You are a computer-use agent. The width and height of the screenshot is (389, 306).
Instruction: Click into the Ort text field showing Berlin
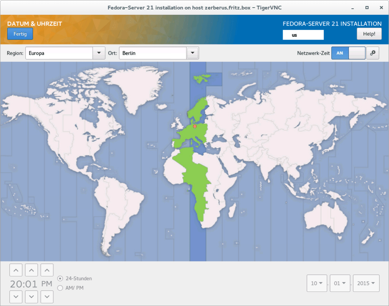[x=153, y=53]
